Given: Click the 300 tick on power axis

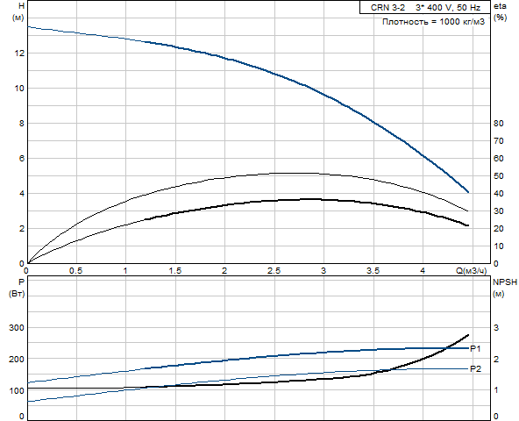Looking at the screenshot, I should click(17, 328).
